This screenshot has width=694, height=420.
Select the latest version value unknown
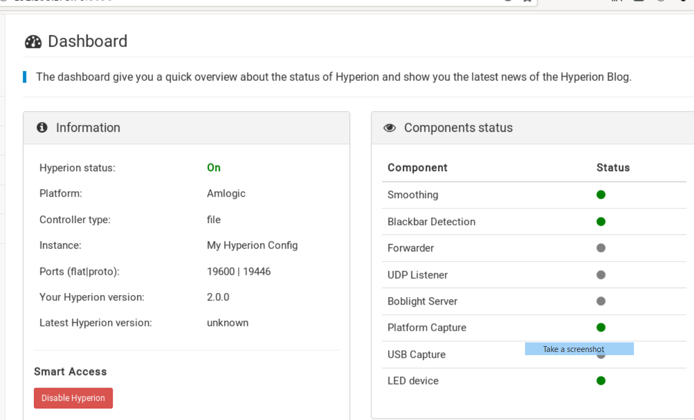click(228, 323)
